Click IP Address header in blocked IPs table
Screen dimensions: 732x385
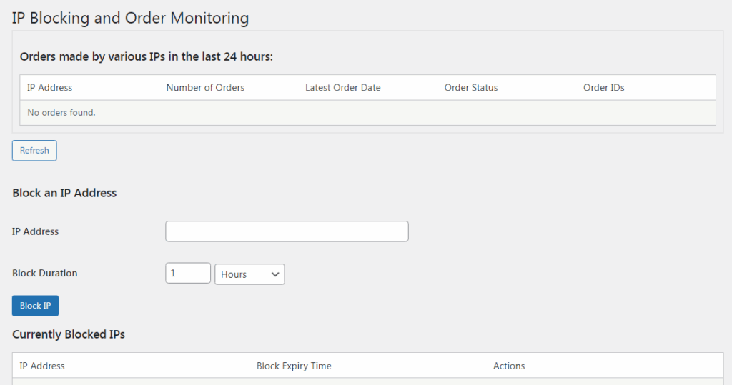click(x=41, y=366)
